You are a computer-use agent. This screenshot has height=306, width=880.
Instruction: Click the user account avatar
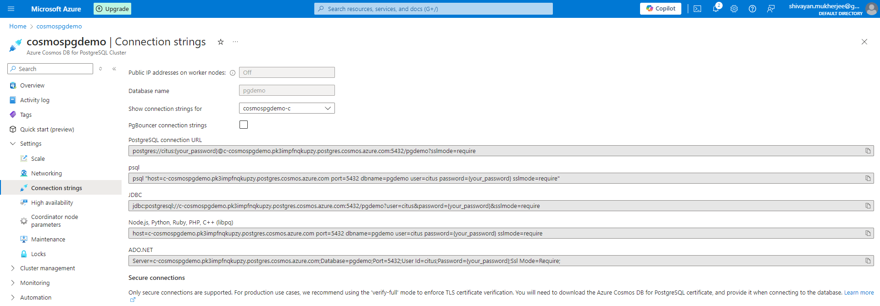coord(871,9)
